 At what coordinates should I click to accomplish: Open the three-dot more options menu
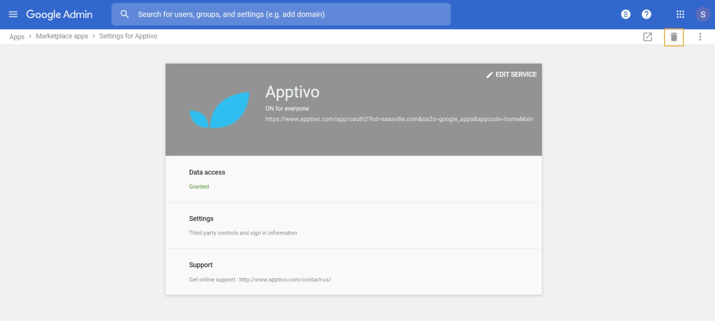[x=700, y=37]
